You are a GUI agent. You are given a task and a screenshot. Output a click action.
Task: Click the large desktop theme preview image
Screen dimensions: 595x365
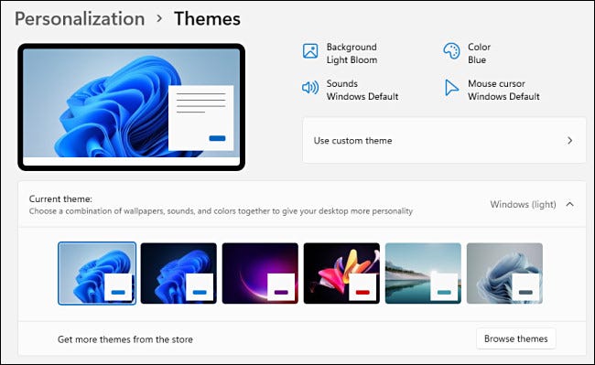pos(131,107)
